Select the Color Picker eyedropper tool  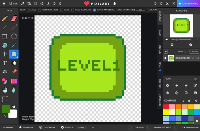pos(14,45)
